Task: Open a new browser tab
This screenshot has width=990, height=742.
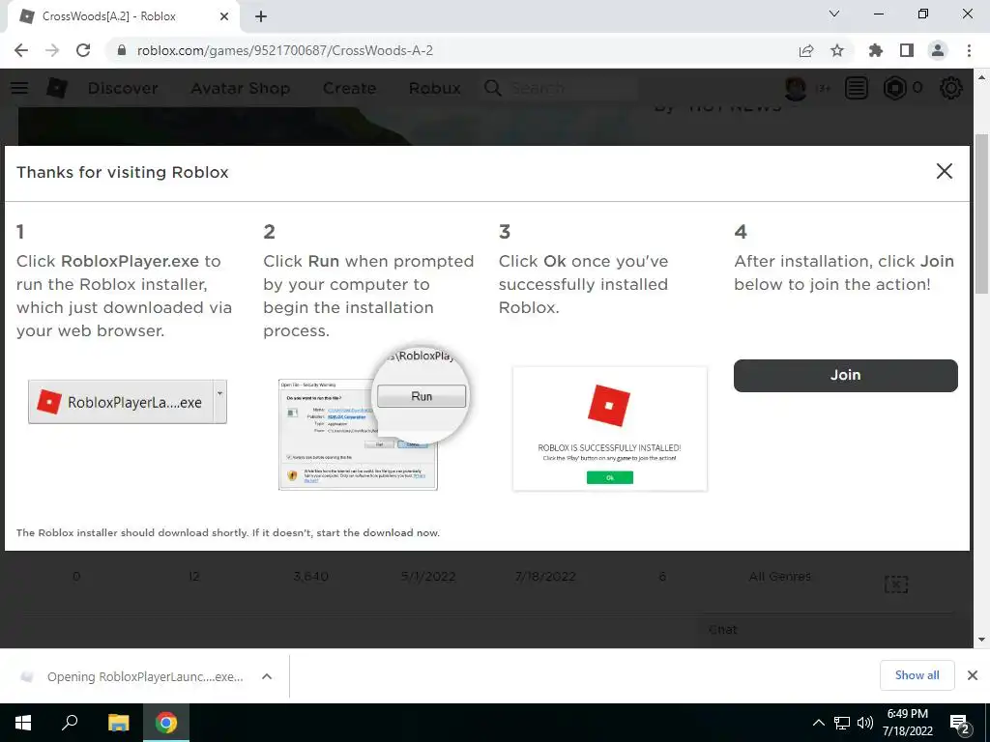Action: click(261, 16)
